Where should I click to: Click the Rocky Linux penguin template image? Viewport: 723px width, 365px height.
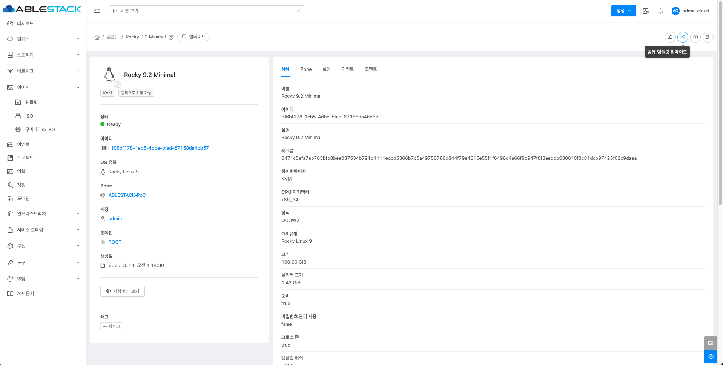pyautogui.click(x=109, y=75)
